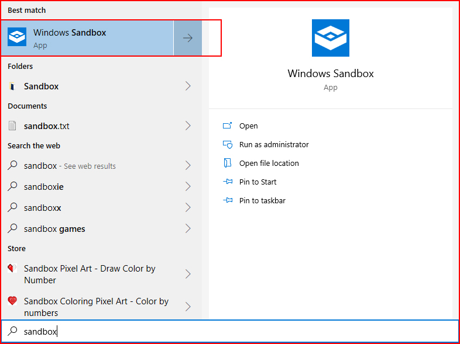Click the sandbox.txt document icon

tap(12, 126)
